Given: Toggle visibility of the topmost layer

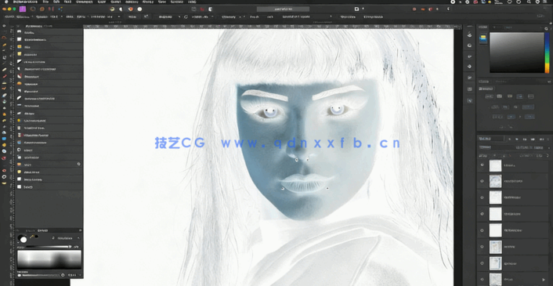Looking at the screenshot, I should (482, 165).
